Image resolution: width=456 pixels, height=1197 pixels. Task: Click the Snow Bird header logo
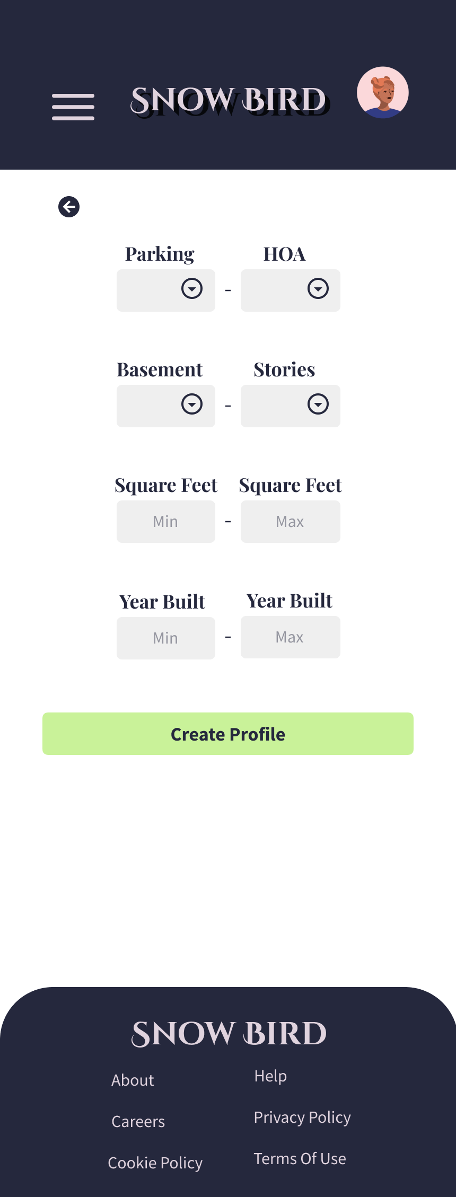coord(230,101)
